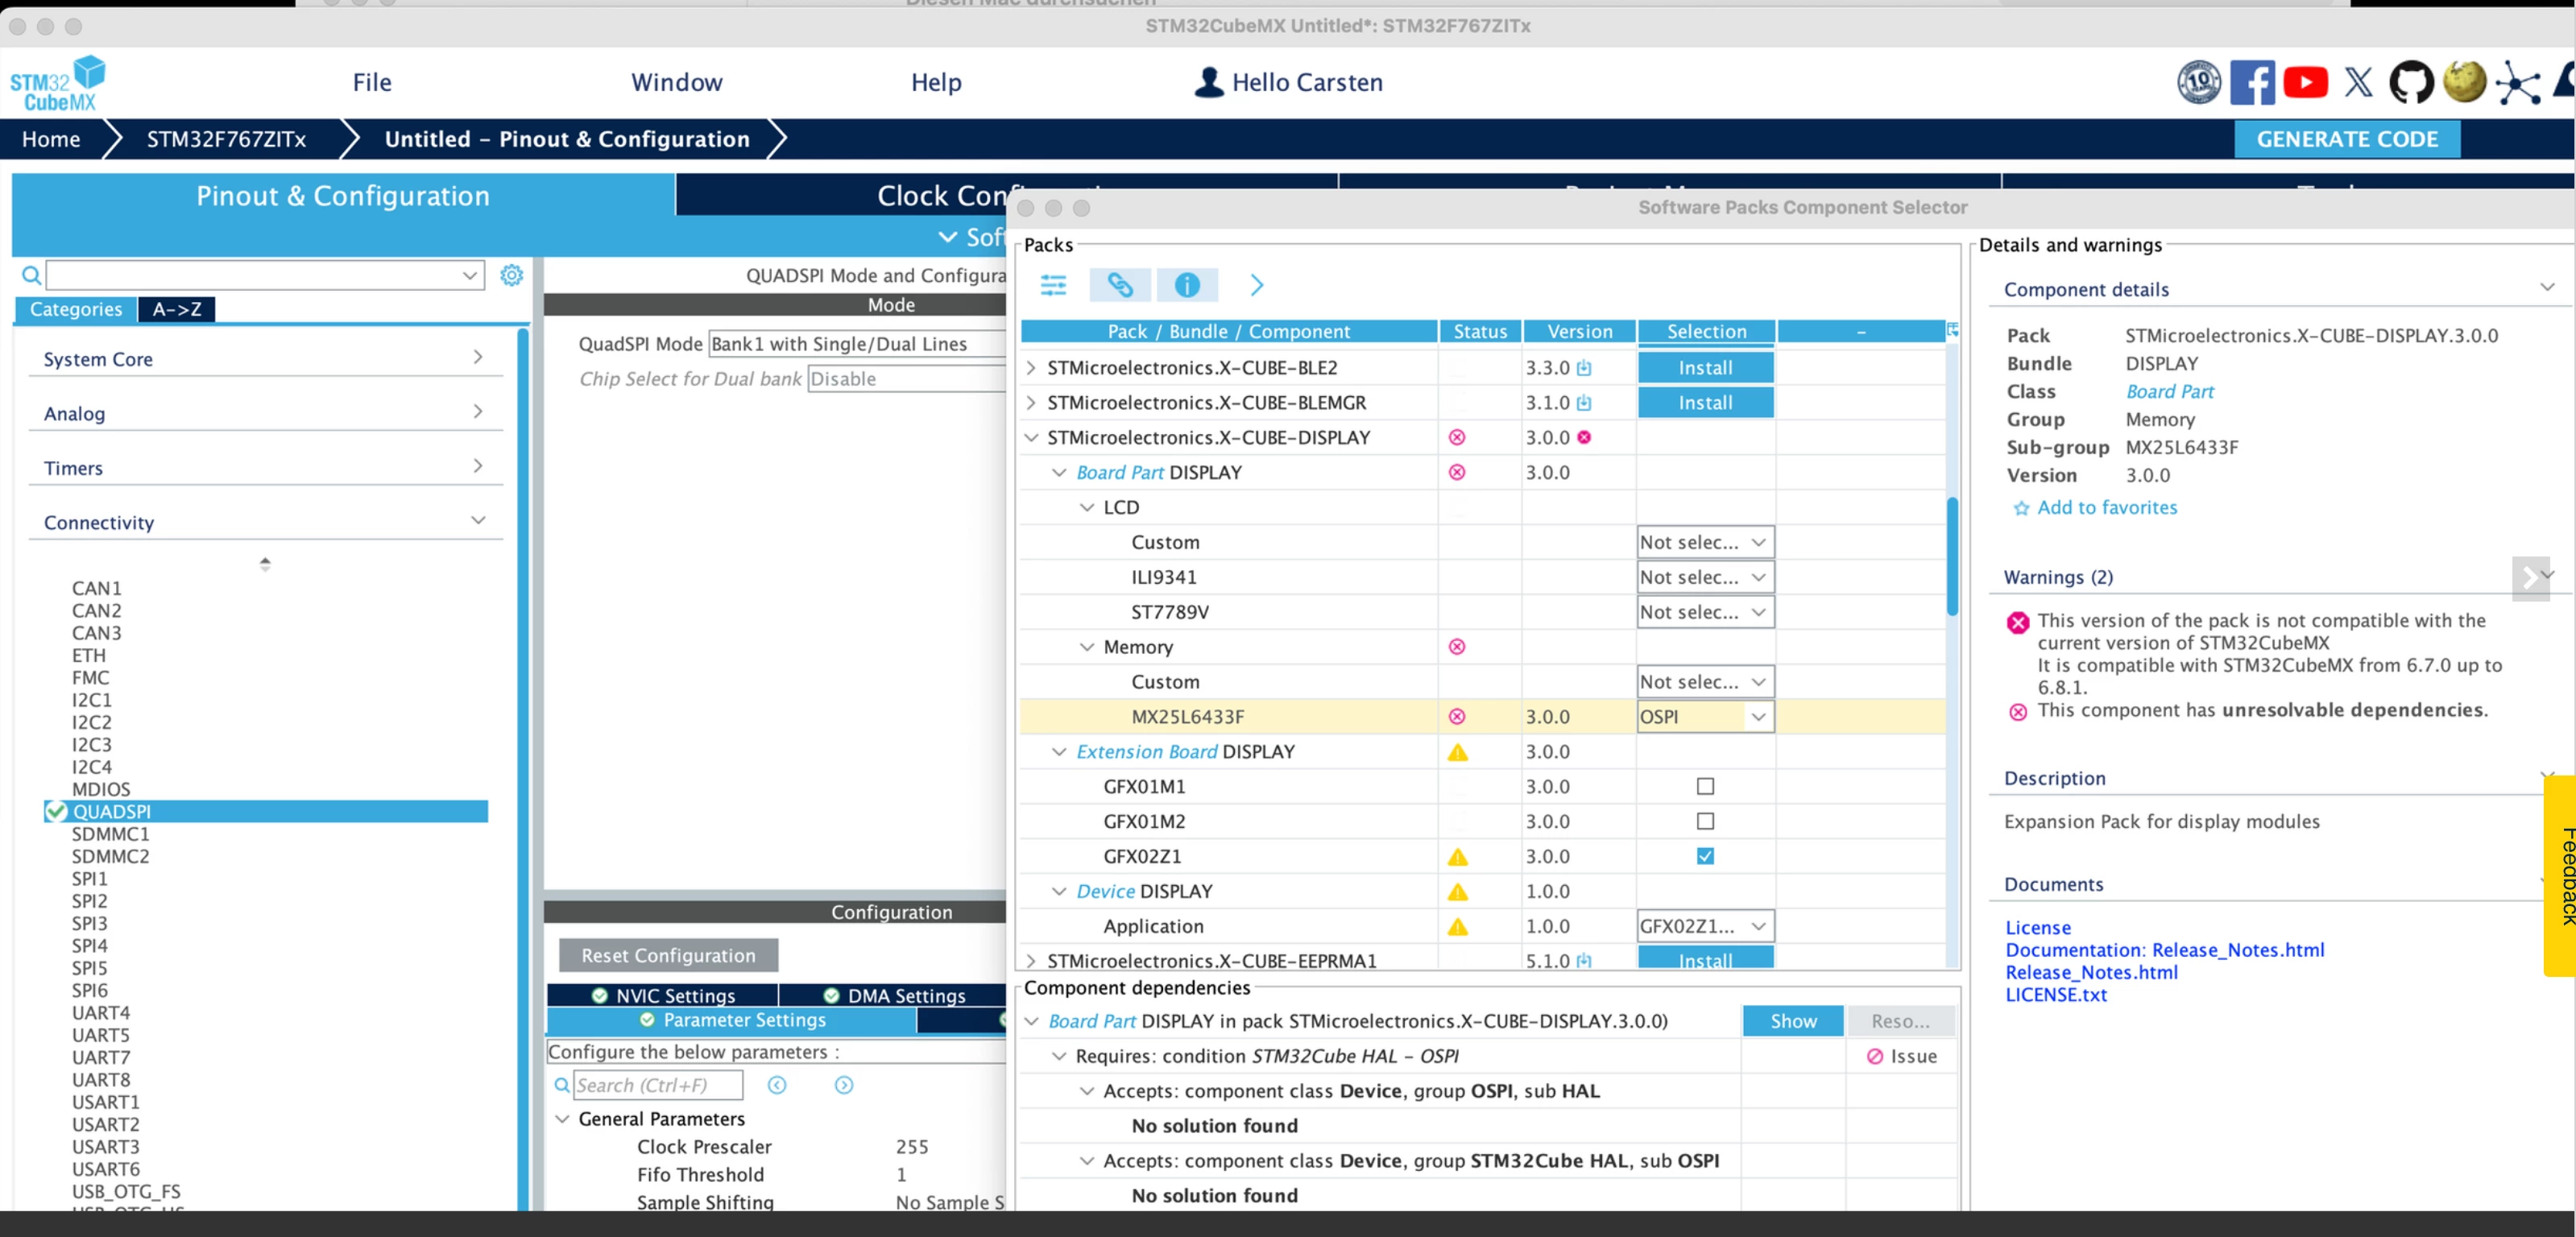This screenshot has width=2576, height=1237.
Task: Click the next search result arrow in parameters
Action: pyautogui.click(x=843, y=1085)
